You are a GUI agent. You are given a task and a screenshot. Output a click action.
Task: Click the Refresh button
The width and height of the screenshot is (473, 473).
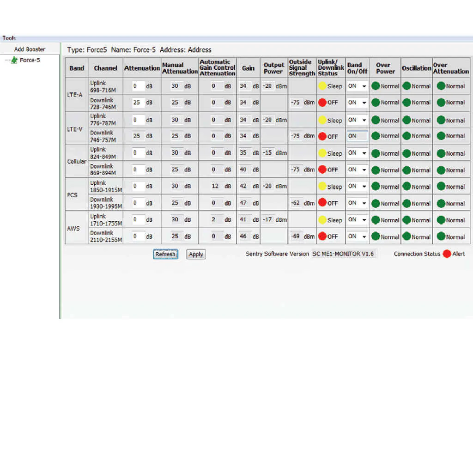(x=165, y=254)
